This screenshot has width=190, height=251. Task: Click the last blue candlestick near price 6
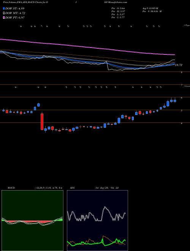tap(175, 100)
